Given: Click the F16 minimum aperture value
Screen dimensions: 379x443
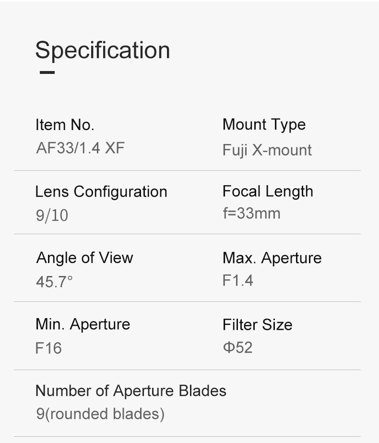Looking at the screenshot, I should point(48,348).
